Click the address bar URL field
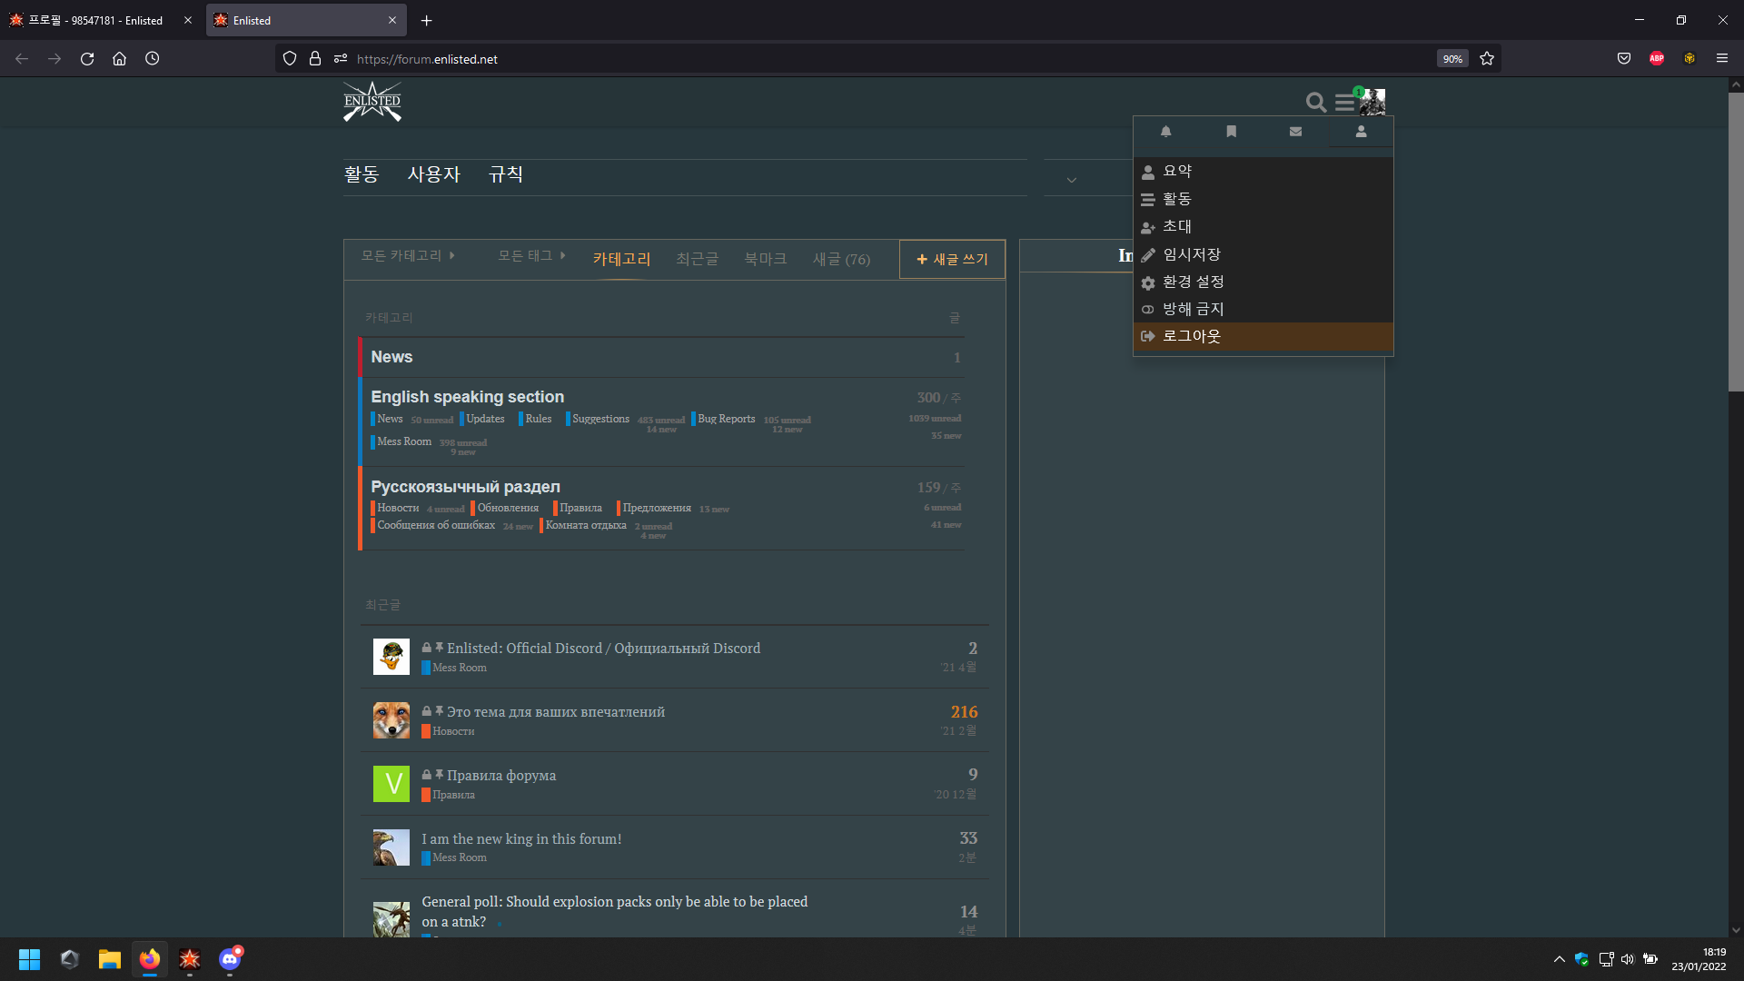Viewport: 1744px width, 981px height. (890, 59)
